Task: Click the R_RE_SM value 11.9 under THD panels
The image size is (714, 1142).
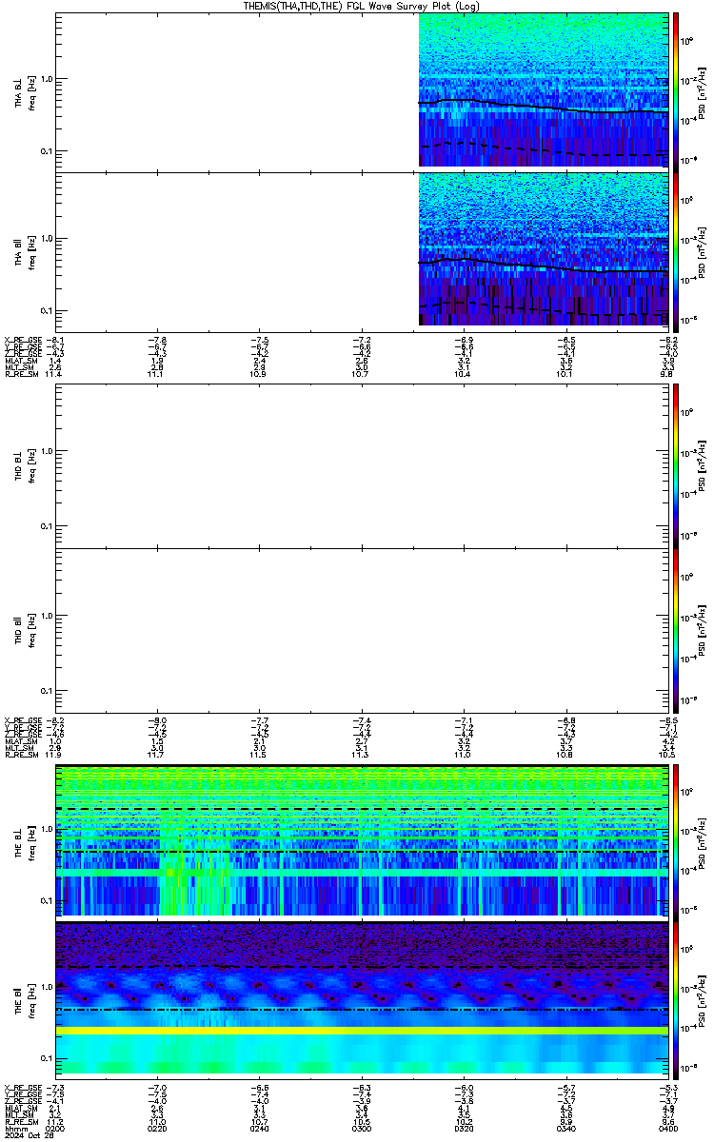Action: [55, 753]
